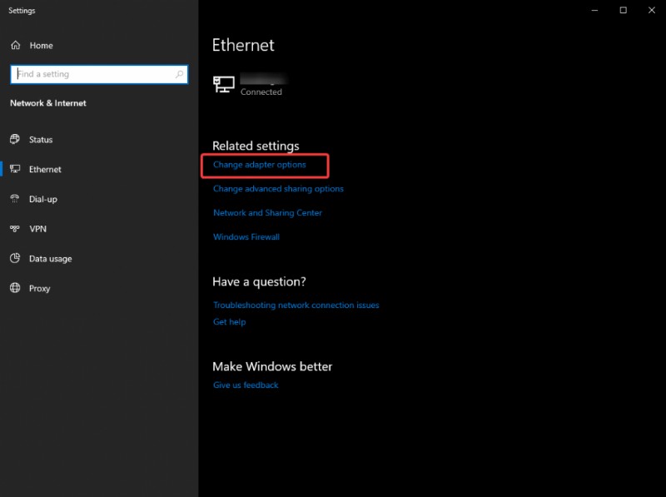Image resolution: width=666 pixels, height=497 pixels.
Task: Click Give us feedback
Action: pos(246,385)
